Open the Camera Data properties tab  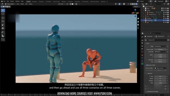pyautogui.click(x=142, y=64)
